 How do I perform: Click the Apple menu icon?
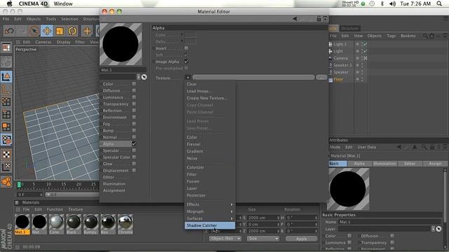coord(9,3)
